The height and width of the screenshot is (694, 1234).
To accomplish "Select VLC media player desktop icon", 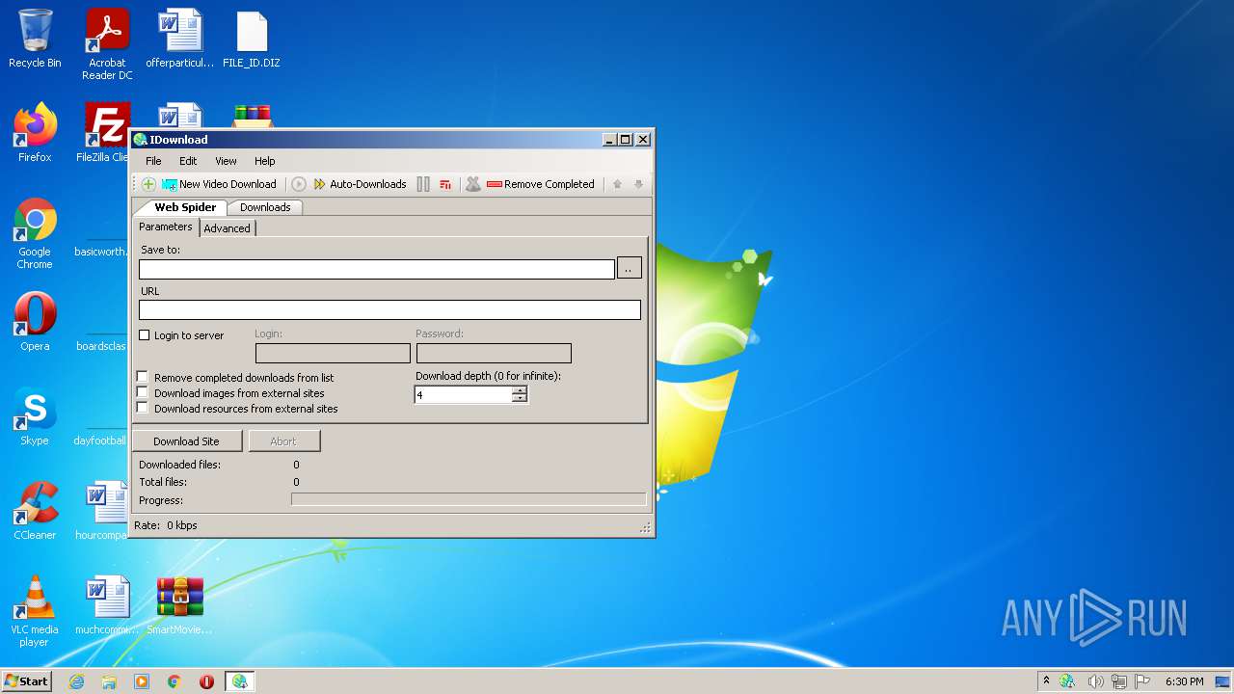I will pos(35,611).
